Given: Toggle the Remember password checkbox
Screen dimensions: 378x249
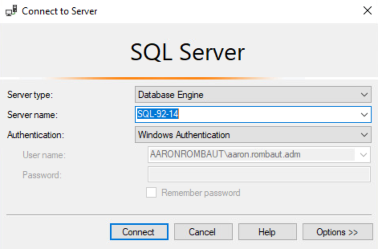Looking at the screenshot, I should [x=151, y=193].
